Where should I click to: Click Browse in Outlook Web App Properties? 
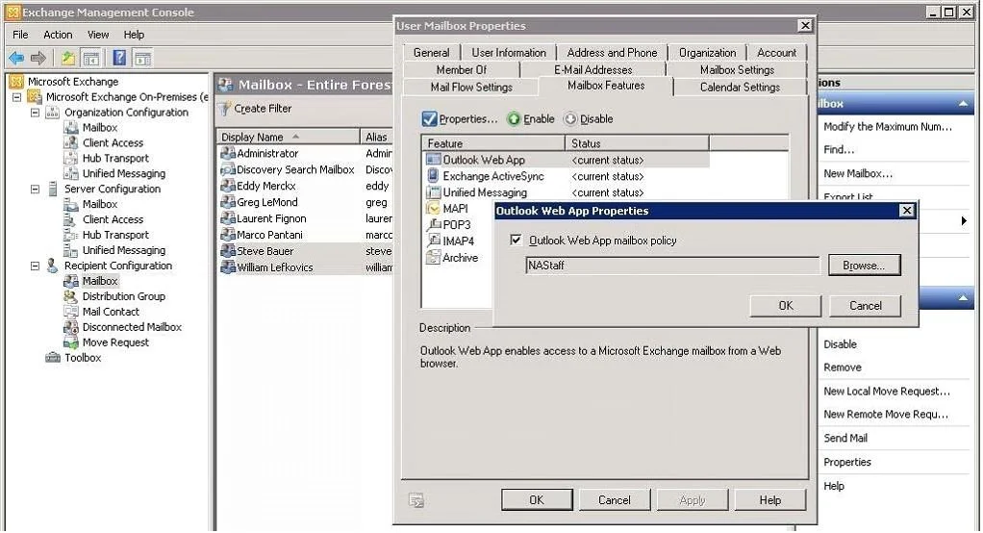pyautogui.click(x=864, y=266)
